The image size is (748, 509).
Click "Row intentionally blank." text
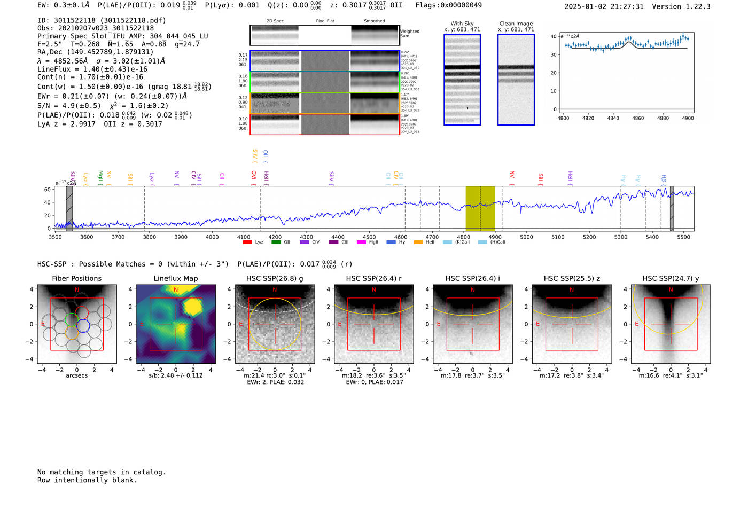coord(87,480)
